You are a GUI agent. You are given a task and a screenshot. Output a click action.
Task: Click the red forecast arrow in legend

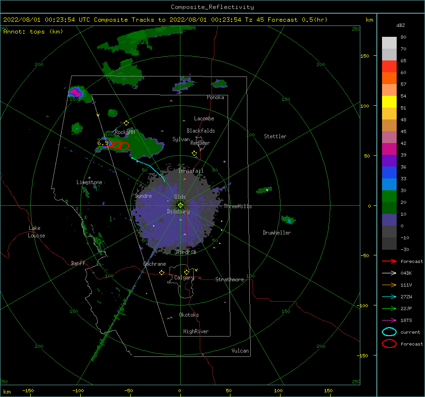[389, 261]
